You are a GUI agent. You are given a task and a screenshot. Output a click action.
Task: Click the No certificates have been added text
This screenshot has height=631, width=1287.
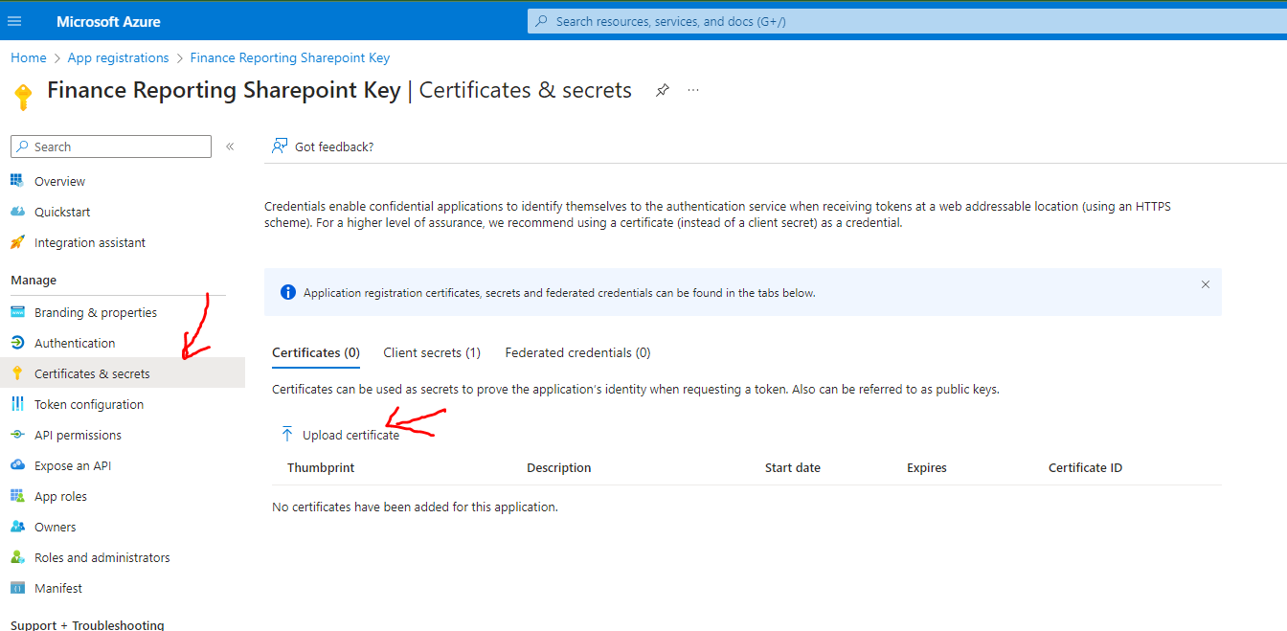click(x=415, y=507)
